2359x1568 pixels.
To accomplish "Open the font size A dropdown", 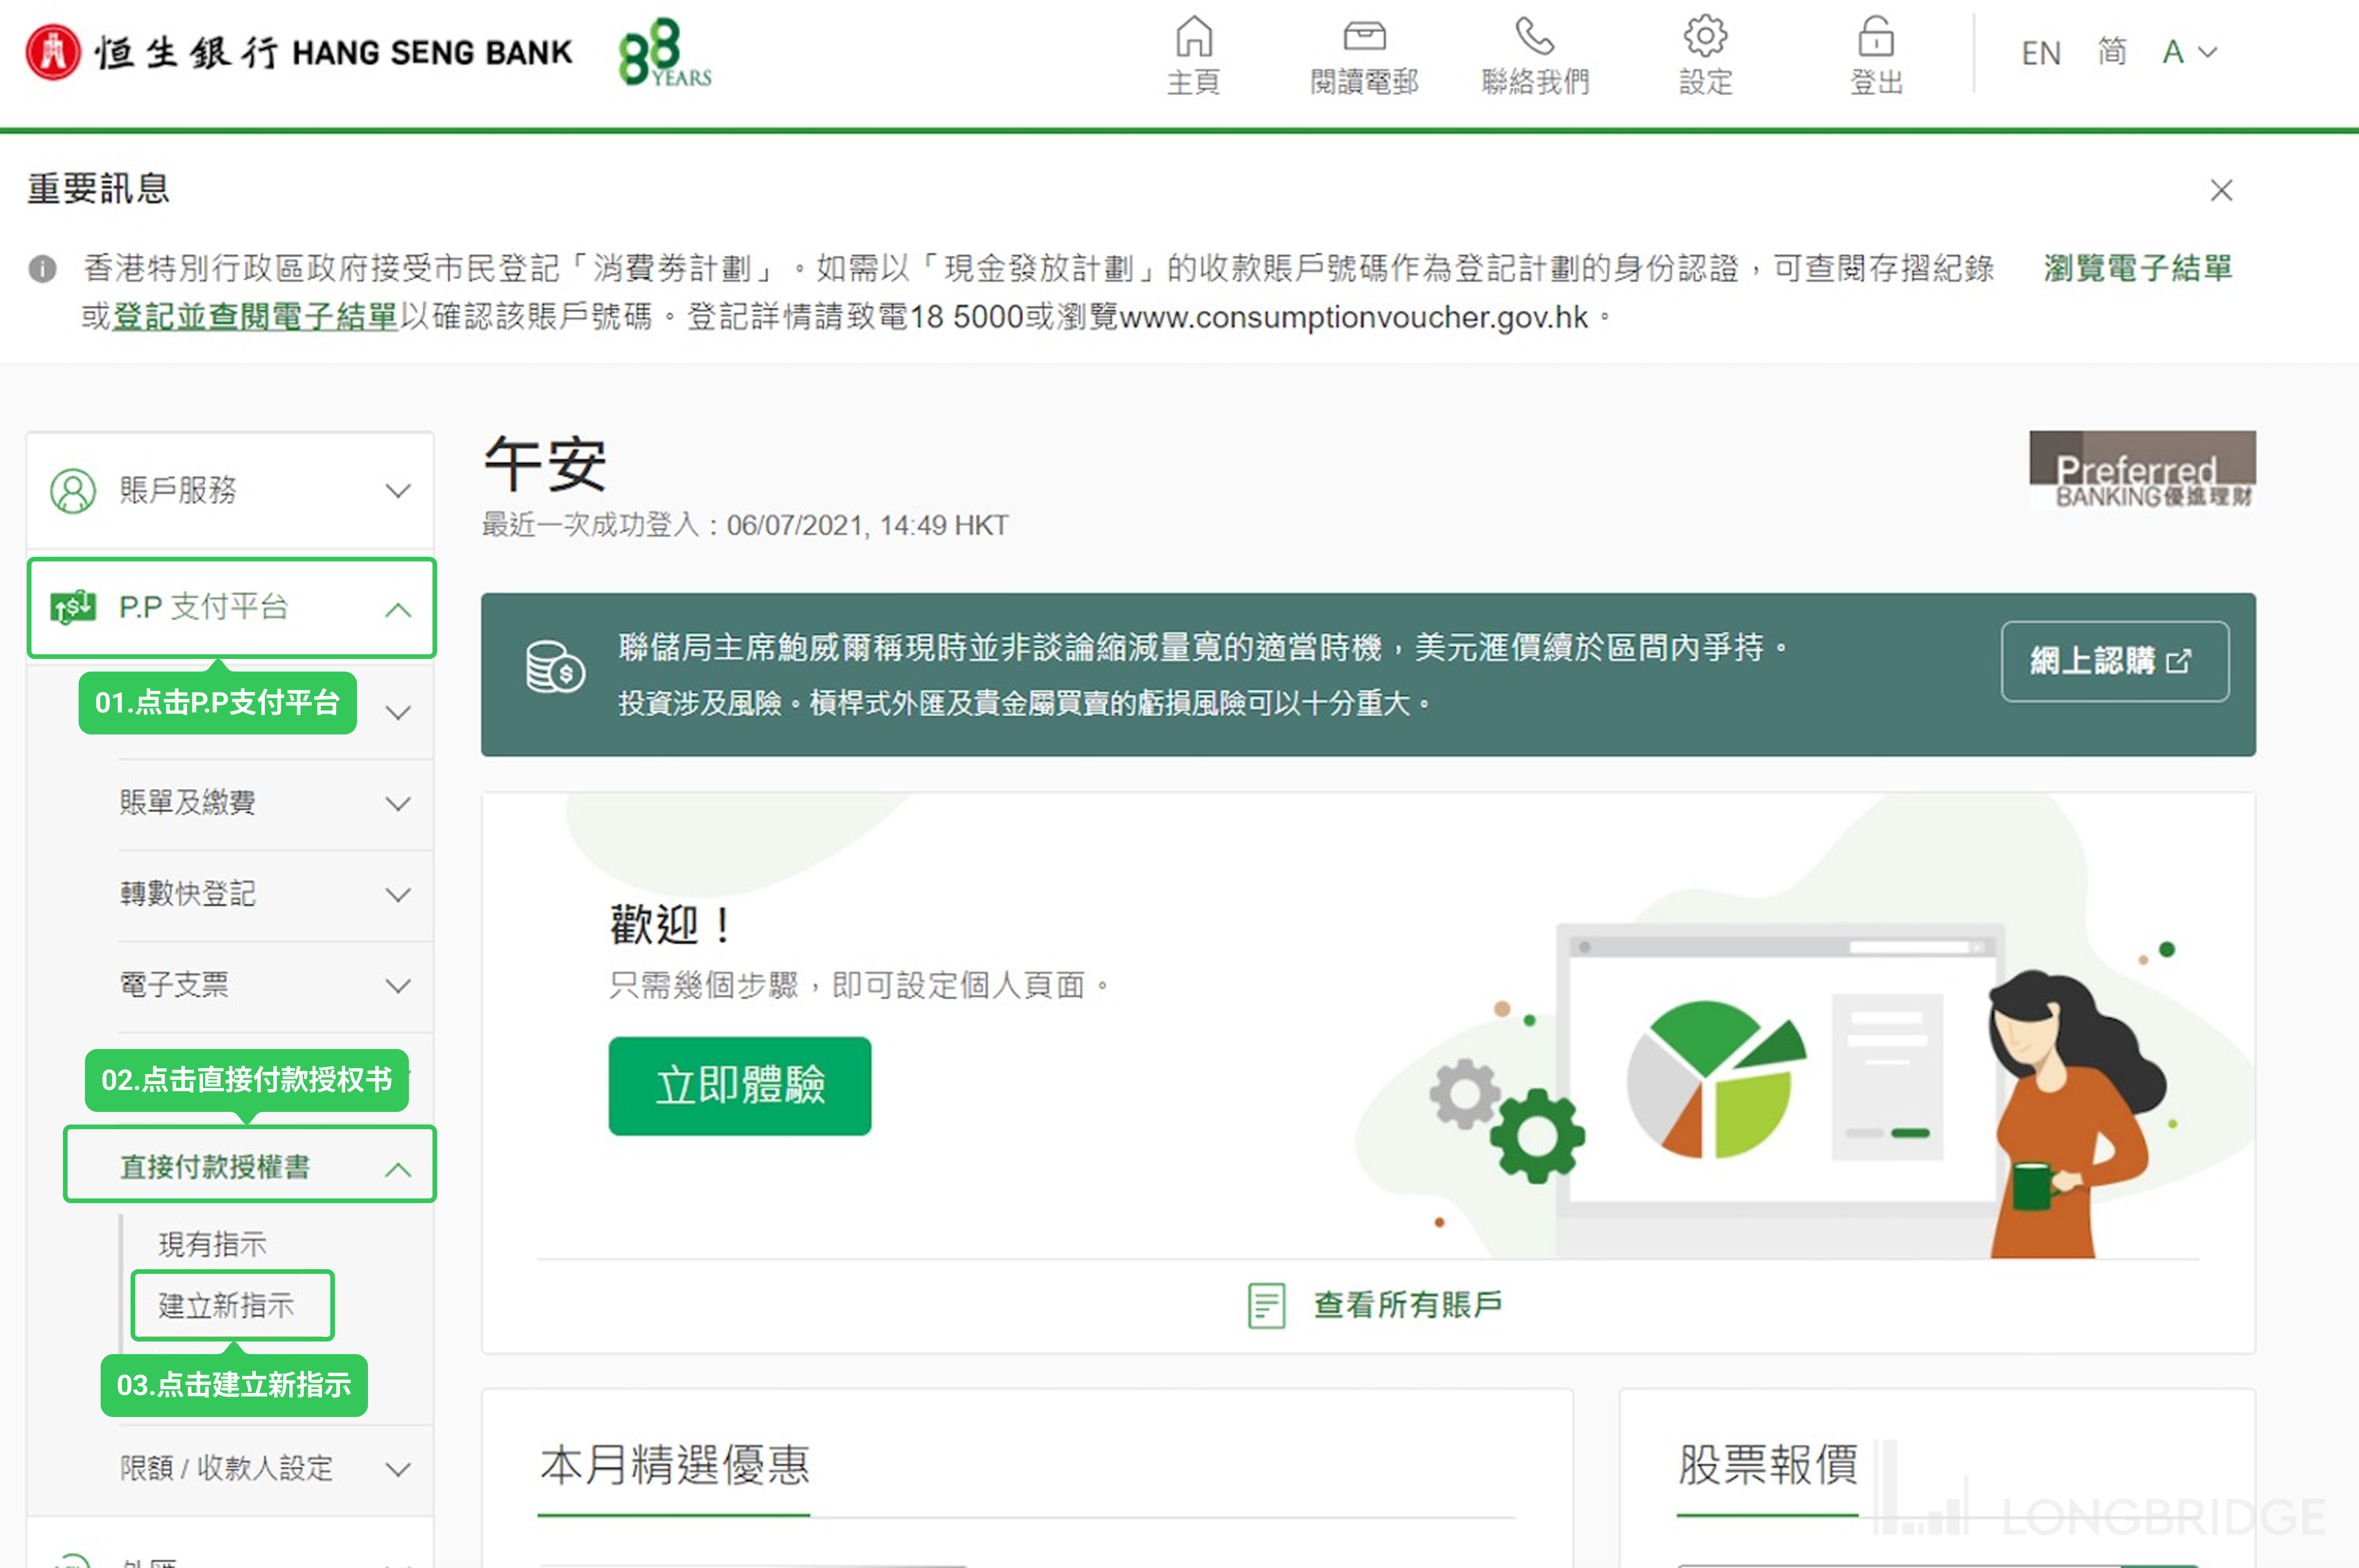I will point(2190,52).
